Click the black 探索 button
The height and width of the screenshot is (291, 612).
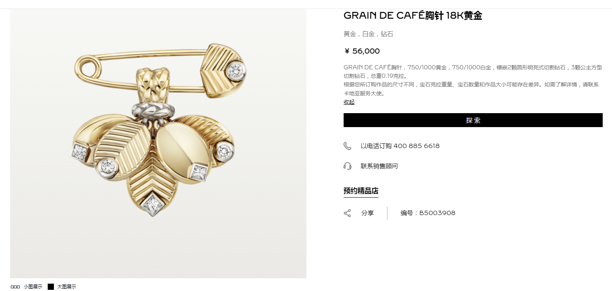(473, 120)
